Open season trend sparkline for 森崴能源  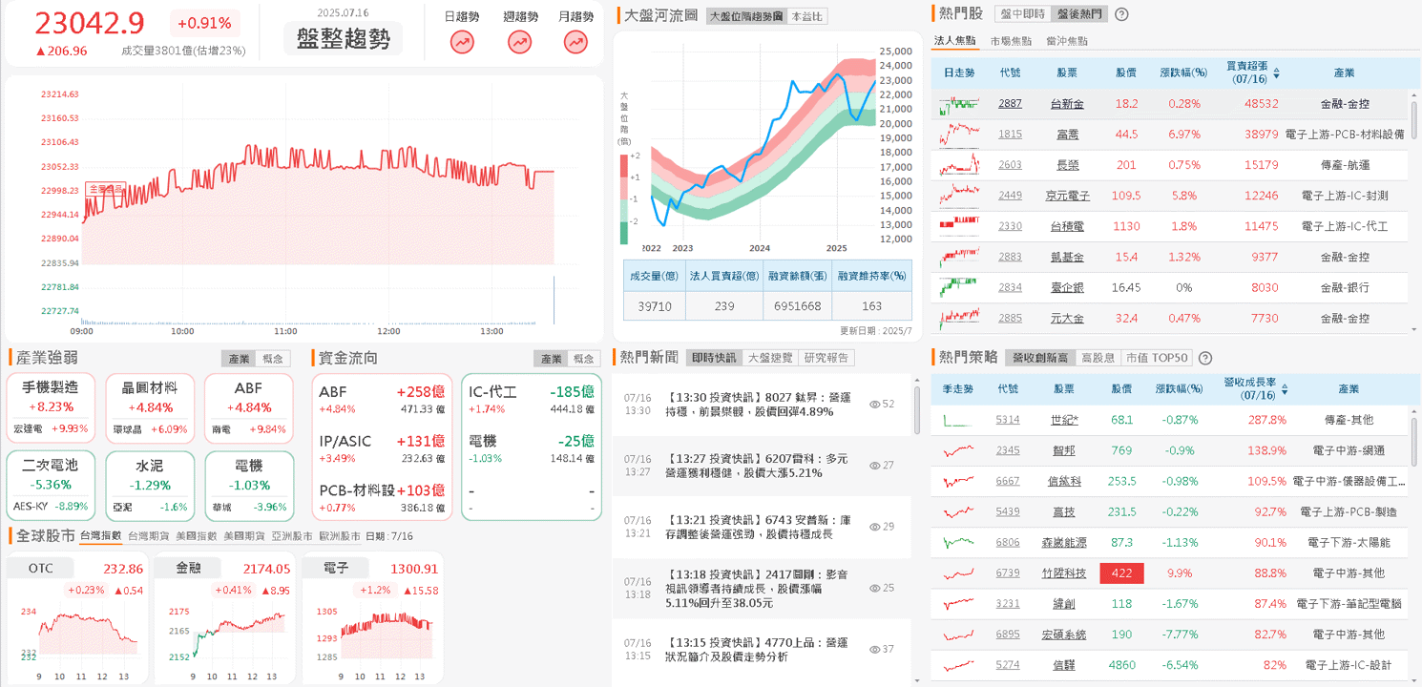click(x=959, y=542)
